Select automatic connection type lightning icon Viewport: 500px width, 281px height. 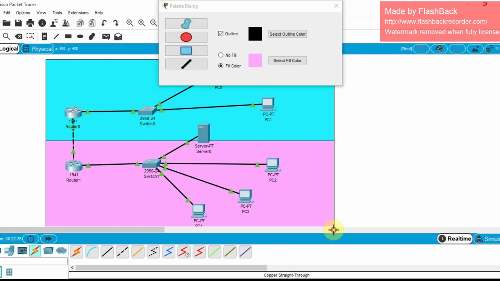pyautogui.click(x=77, y=252)
